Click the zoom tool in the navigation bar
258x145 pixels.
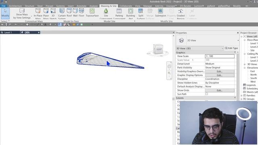coord(169,73)
